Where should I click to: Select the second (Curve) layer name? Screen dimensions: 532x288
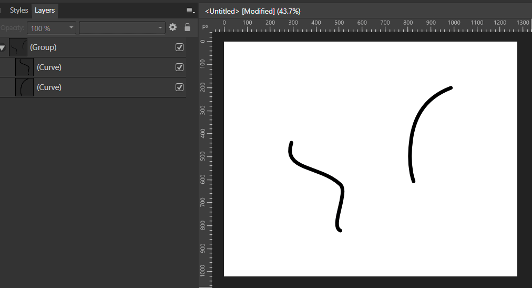[x=49, y=87]
